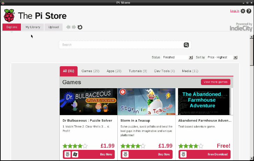
Task: Open the Upload tab
Action: [53, 27]
